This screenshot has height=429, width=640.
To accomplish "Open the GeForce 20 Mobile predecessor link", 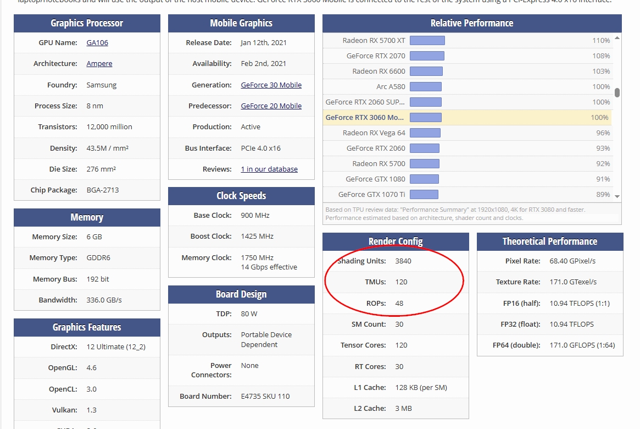I will tap(271, 106).
